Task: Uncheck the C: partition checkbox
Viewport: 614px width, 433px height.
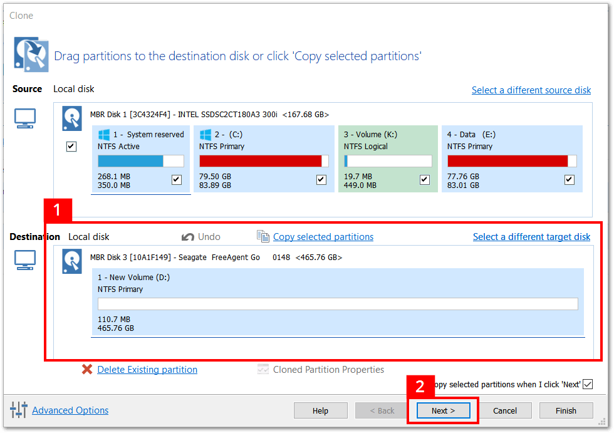Action: 321,180
